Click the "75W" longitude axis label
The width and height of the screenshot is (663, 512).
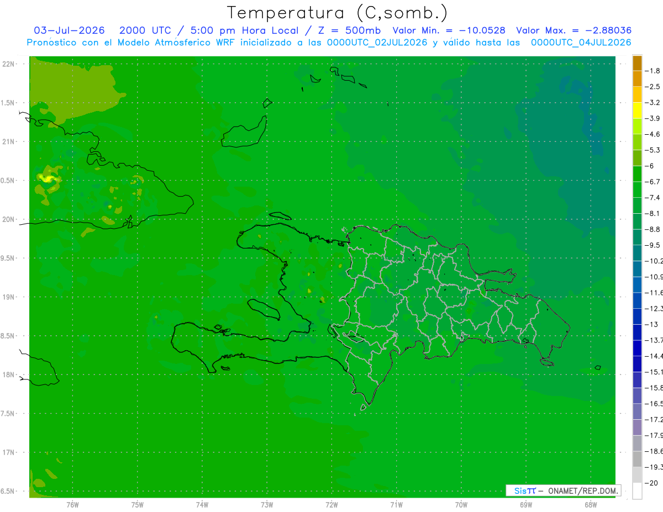pos(138,504)
